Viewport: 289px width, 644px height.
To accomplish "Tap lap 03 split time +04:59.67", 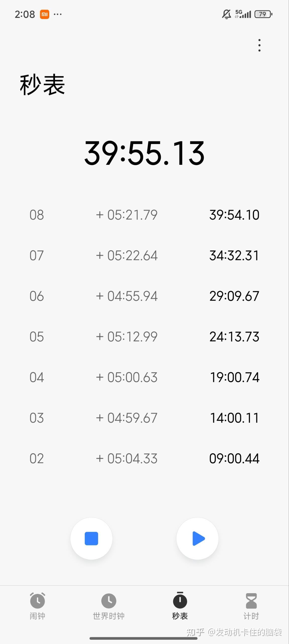I will coord(127,418).
